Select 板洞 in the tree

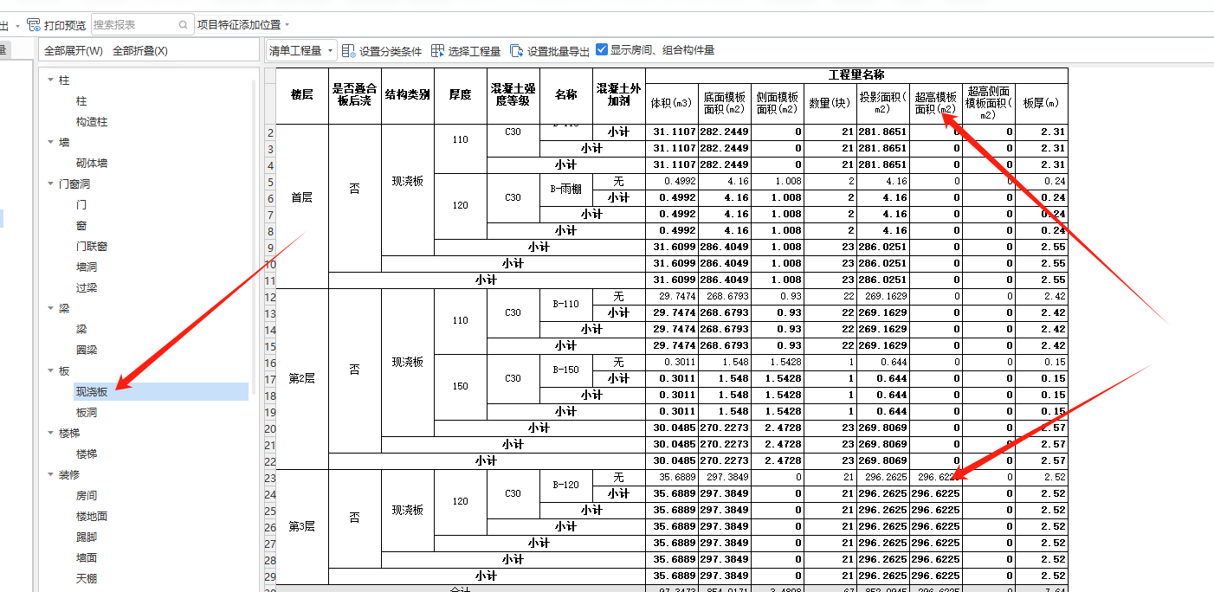(x=87, y=413)
